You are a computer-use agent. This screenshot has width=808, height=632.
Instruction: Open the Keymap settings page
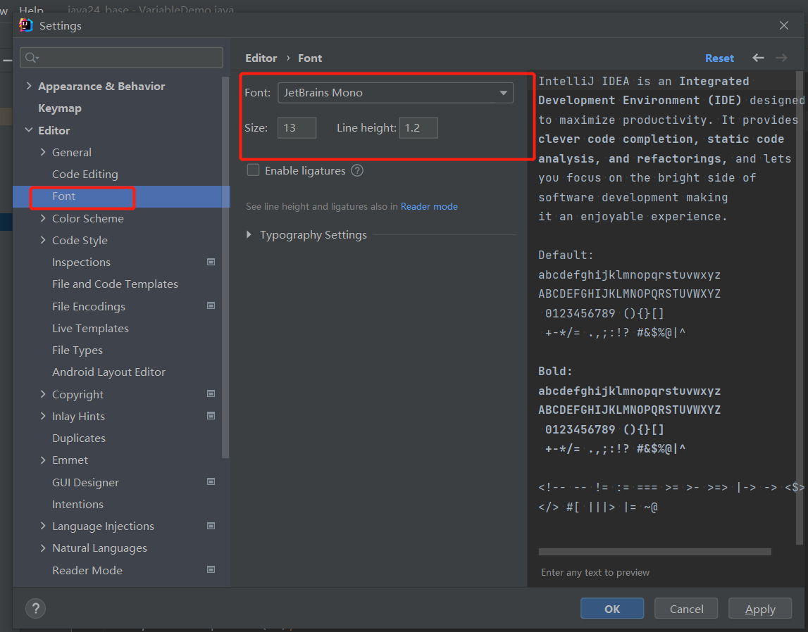(x=60, y=108)
